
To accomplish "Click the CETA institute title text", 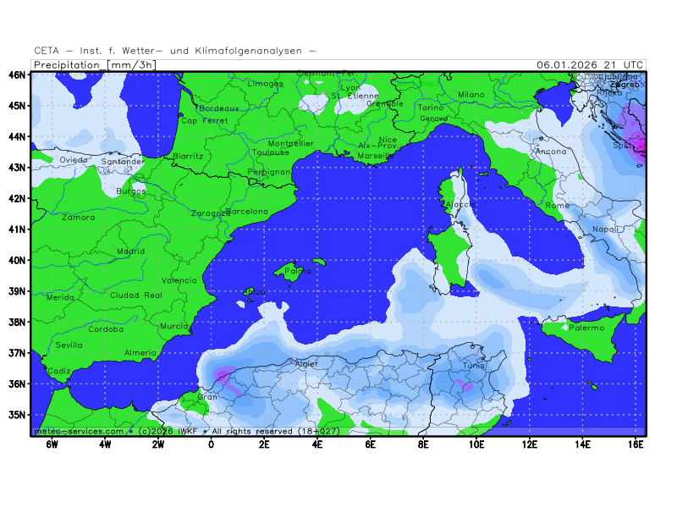I will (x=174, y=51).
